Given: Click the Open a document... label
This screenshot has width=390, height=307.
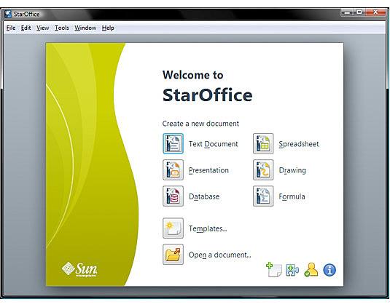Looking at the screenshot, I should pos(220,255).
